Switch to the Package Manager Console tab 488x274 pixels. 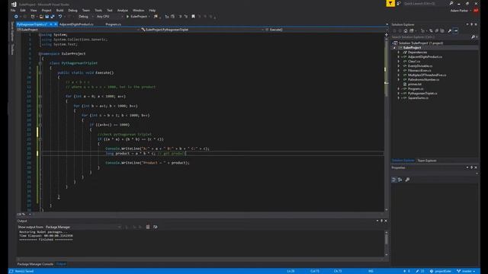pyautogui.click(x=35, y=264)
